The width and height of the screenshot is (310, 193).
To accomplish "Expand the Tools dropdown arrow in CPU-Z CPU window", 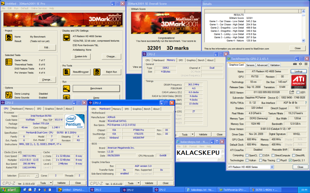I will click(x=51, y=183).
